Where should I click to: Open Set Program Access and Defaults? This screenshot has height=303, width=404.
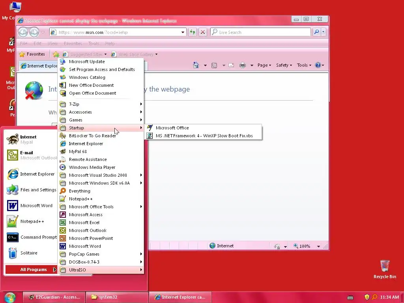(x=101, y=69)
